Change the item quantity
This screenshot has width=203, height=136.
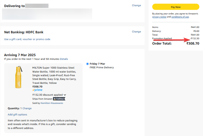[x=27, y=108]
